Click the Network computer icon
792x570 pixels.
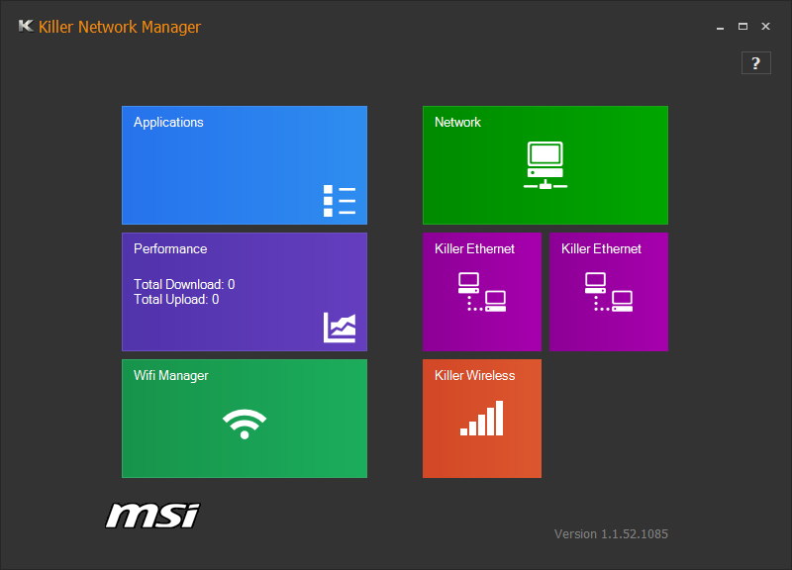(x=545, y=165)
